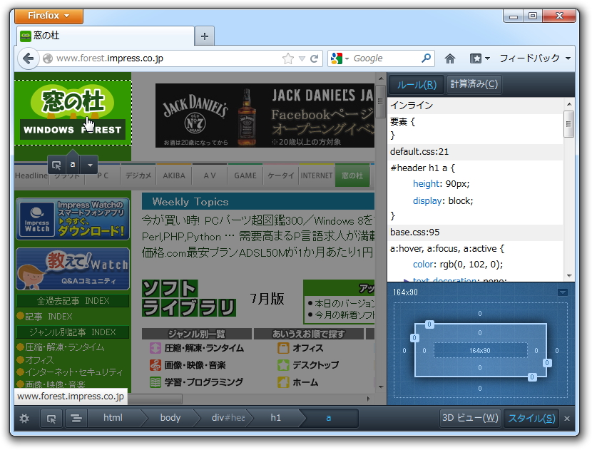Viewport: 592px width, 450px height.
Task: Toggle the スタイル(S) sidebar button
Action: click(531, 419)
